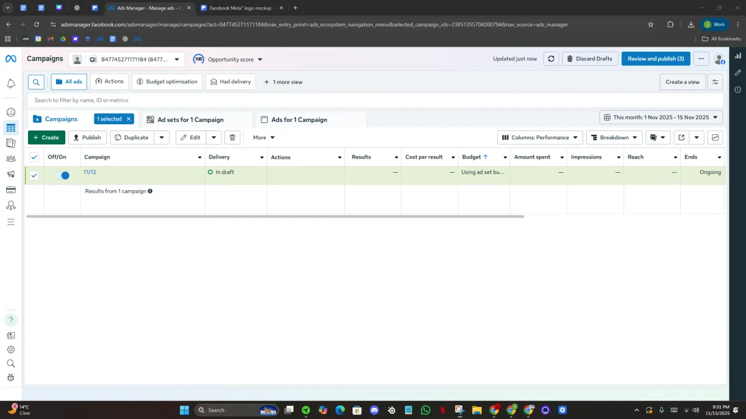Open the date range This month selector
746x419 pixels.
click(661, 117)
